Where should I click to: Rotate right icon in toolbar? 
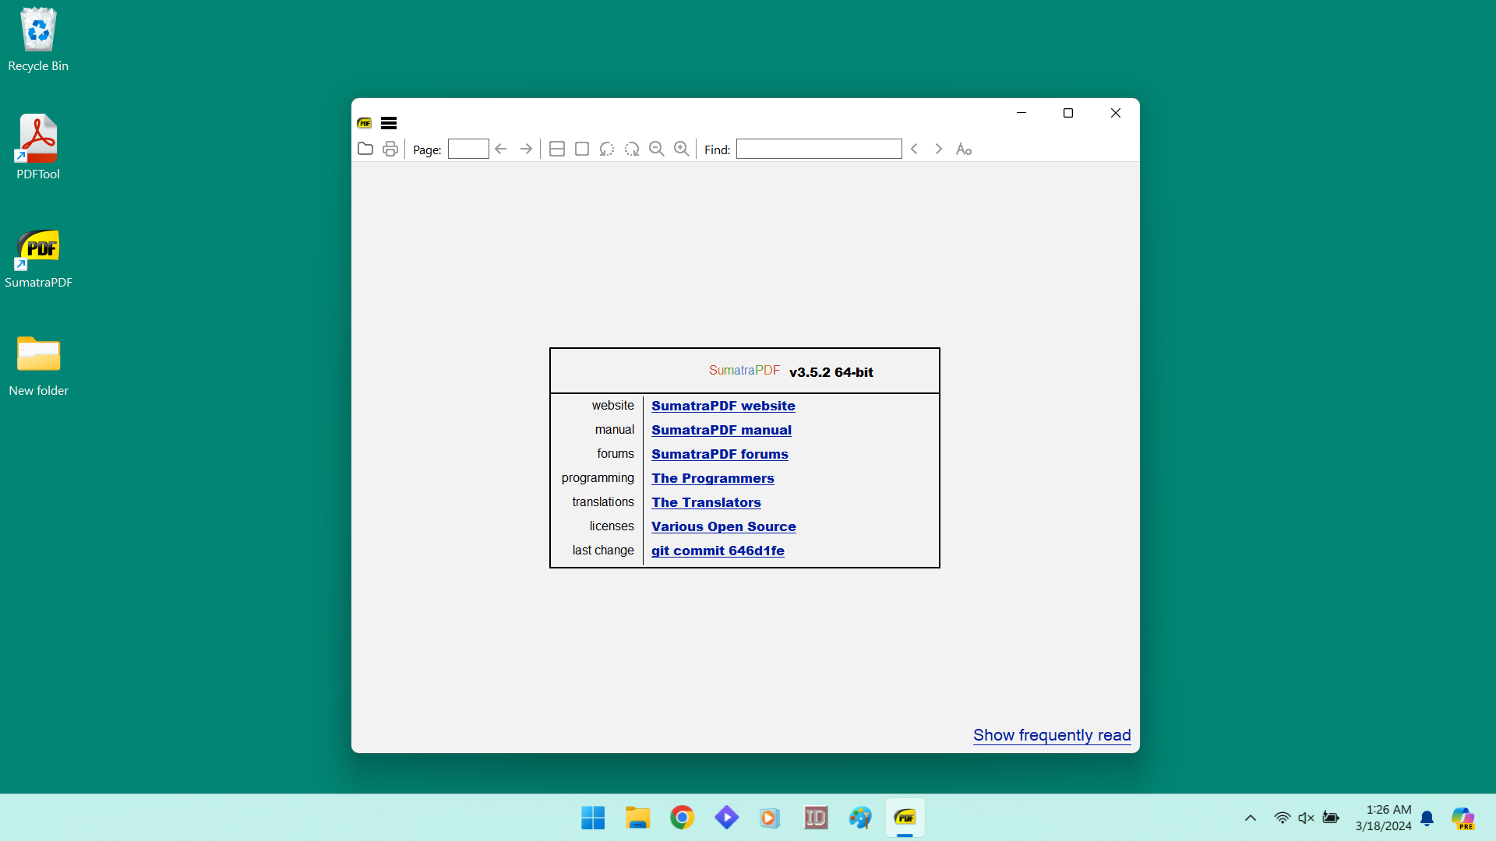point(632,149)
